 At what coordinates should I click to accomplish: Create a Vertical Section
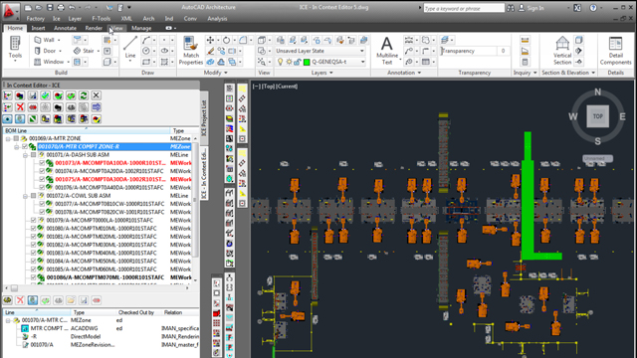click(x=562, y=51)
